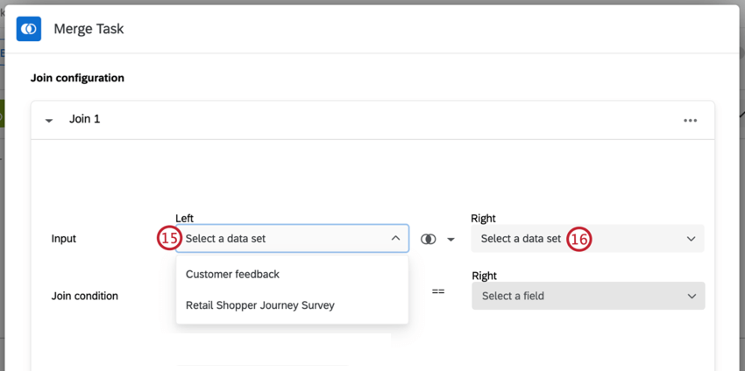Select Customer feedback from the list
Image resolution: width=745 pixels, height=371 pixels.
coord(232,274)
